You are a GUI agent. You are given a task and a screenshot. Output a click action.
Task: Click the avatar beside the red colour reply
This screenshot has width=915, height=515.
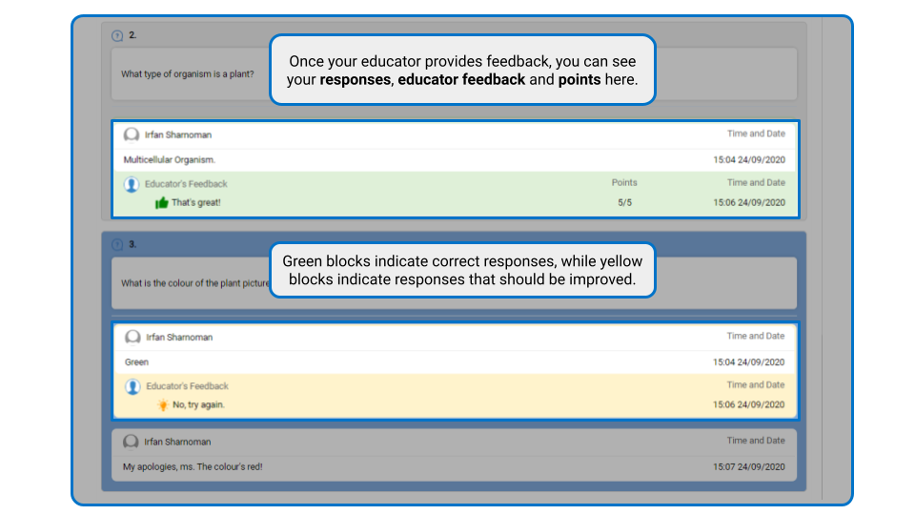coord(131,442)
